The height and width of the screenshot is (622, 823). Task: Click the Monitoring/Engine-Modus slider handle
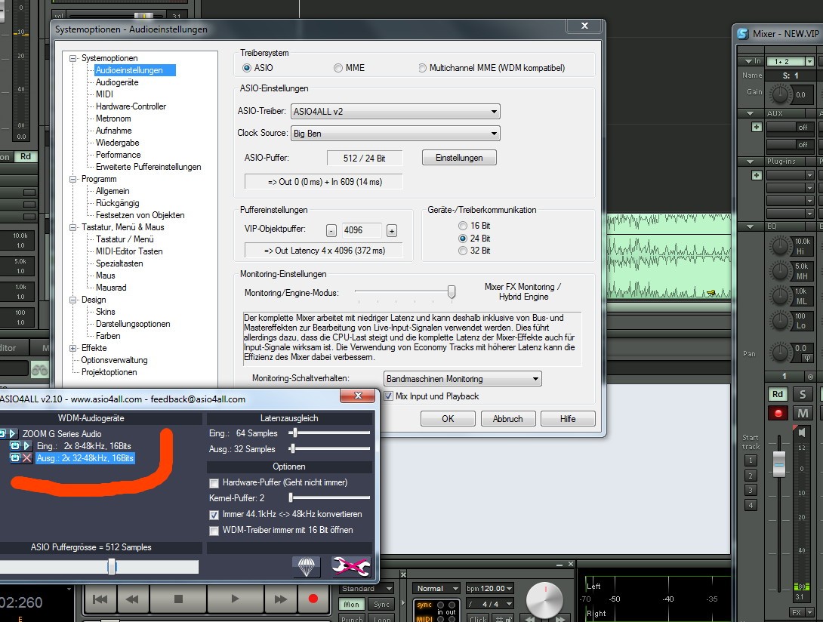tap(452, 292)
